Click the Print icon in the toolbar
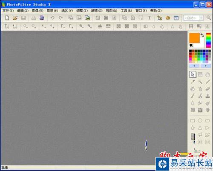This screenshot has height=171, width=213. pyautogui.click(x=34, y=18)
